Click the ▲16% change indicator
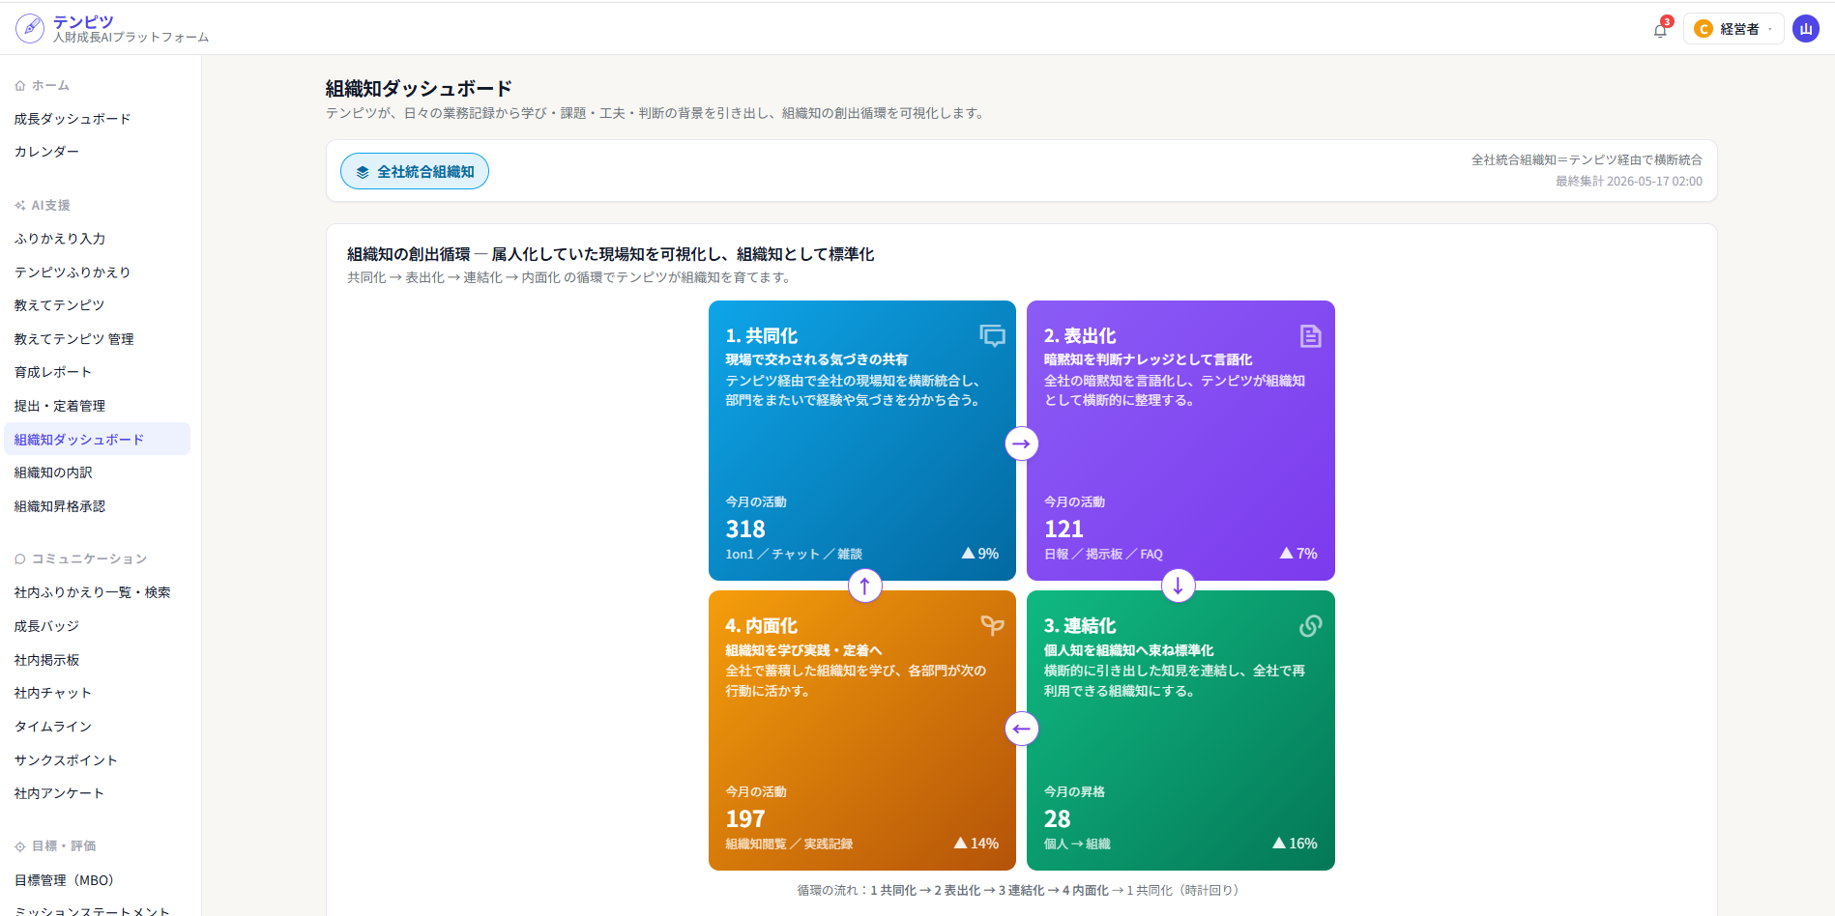1835x916 pixels. click(1295, 844)
